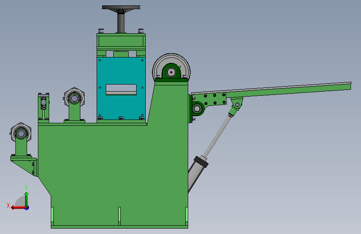Viewport: 361px width, 234px height.
Task: Click the rectangular slot opening in the teal panel
Action: pos(121,90)
